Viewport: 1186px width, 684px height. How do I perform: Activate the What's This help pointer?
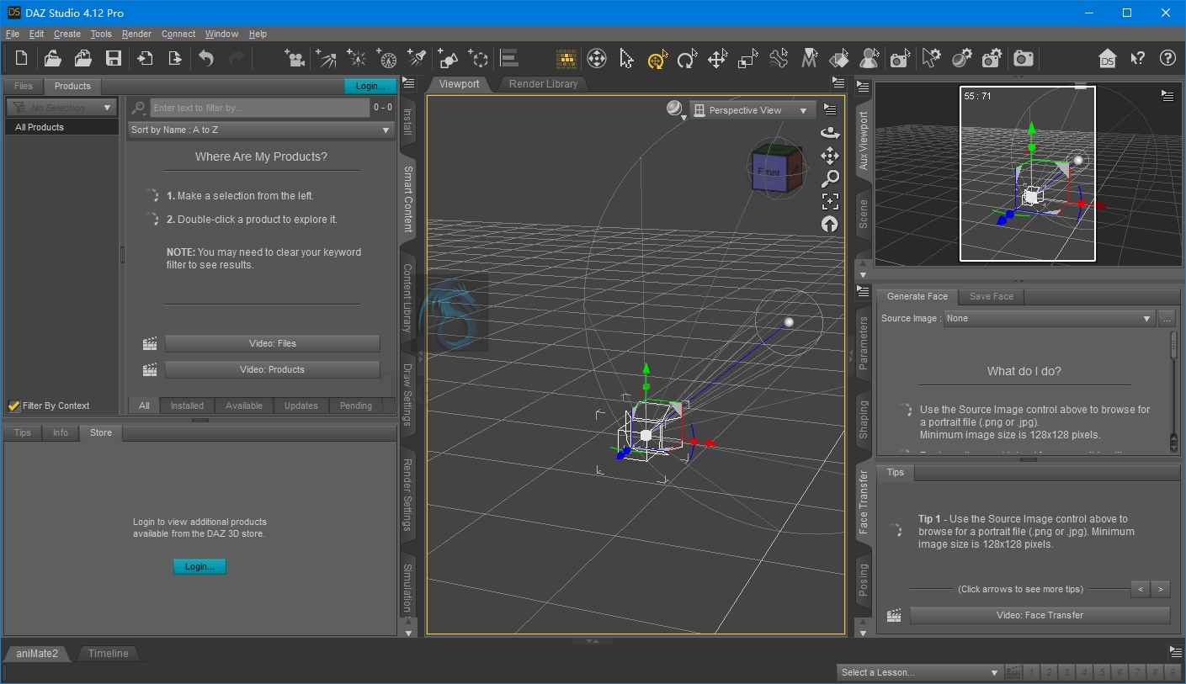(1138, 58)
